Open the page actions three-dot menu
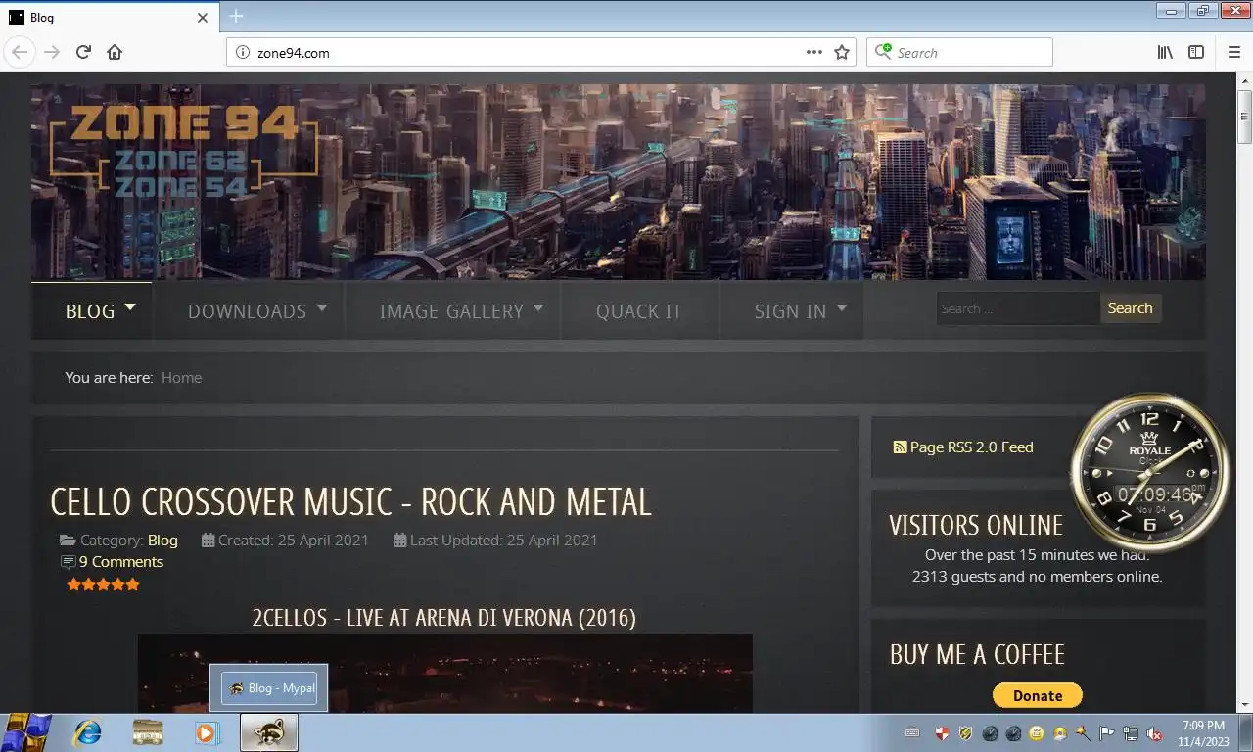The height and width of the screenshot is (752, 1253). [x=814, y=52]
